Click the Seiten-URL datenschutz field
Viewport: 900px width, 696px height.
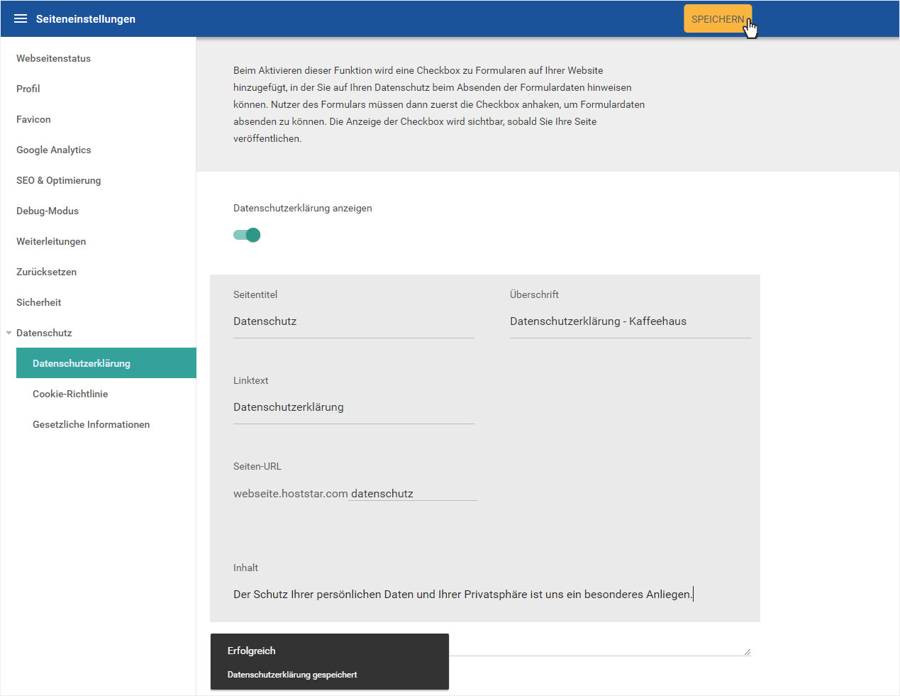click(413, 494)
